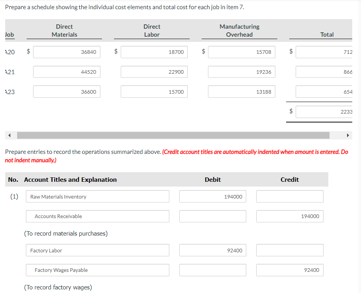Select the Manufacturing Overhead field showing 19236
This screenshot has height=293, width=361.
tap(241, 72)
